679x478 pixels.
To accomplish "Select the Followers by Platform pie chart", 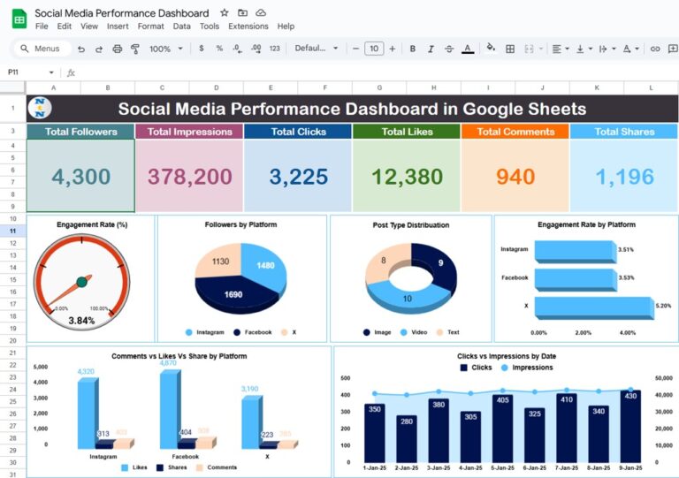I will pos(241,278).
